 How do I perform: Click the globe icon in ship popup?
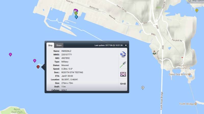[123, 54]
